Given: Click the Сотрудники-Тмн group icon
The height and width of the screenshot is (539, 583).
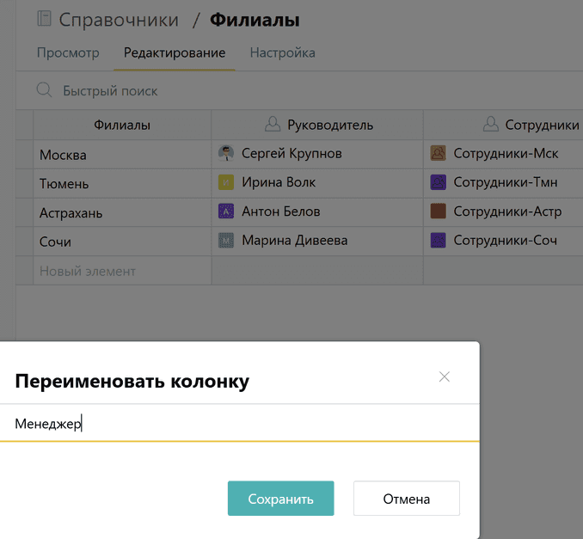Looking at the screenshot, I should point(439,182).
